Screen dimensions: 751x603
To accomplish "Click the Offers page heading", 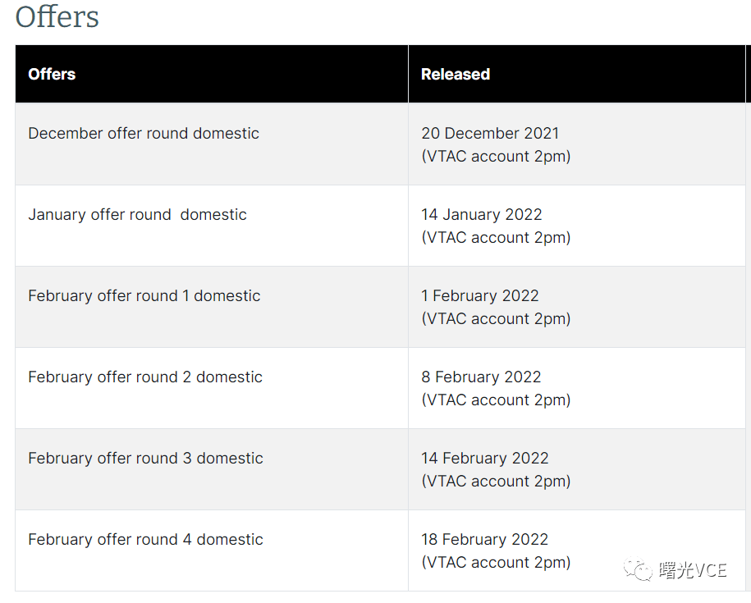I will pos(57,16).
